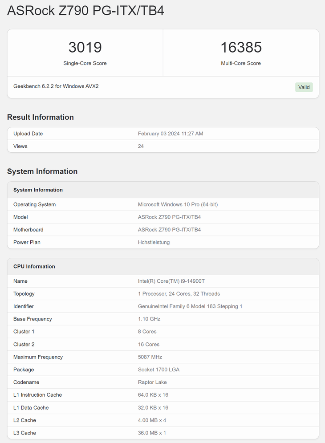Click the System Information table header

(38, 190)
